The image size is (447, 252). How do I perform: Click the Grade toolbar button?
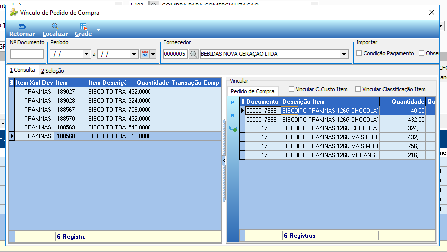(x=83, y=30)
